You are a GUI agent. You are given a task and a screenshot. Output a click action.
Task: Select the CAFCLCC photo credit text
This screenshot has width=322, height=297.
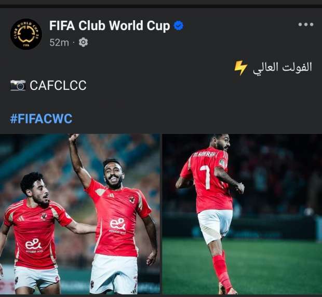(x=58, y=85)
